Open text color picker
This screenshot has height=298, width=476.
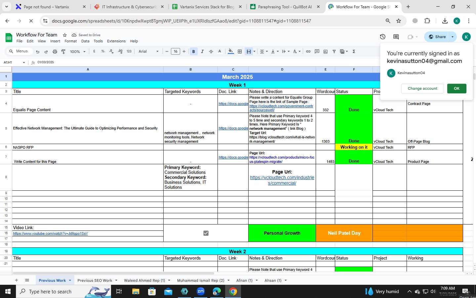pos(219,51)
